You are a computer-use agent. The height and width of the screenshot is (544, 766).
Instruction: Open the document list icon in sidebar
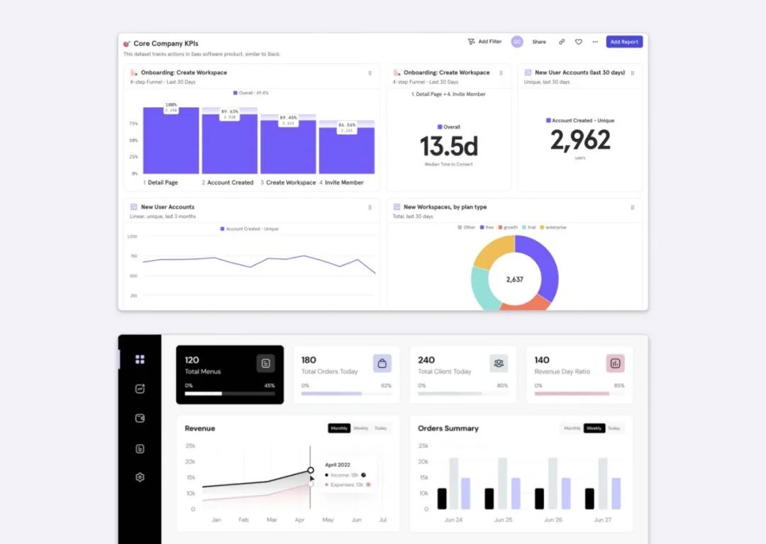click(x=140, y=449)
